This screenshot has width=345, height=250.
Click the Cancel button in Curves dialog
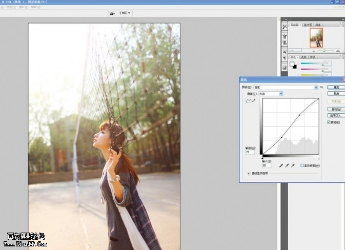pos(336,94)
